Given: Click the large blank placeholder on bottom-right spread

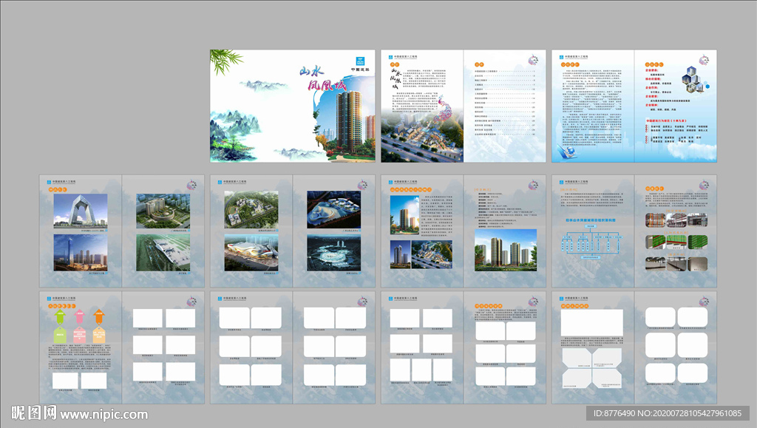Looking at the screenshot, I should pyautogui.click(x=591, y=322).
